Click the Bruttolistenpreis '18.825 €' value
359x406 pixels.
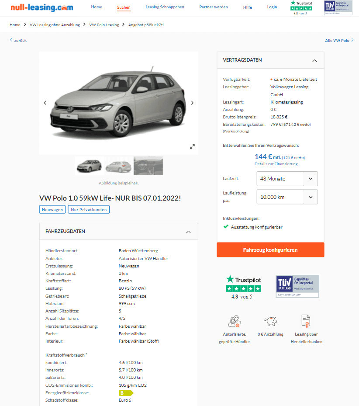click(x=279, y=117)
